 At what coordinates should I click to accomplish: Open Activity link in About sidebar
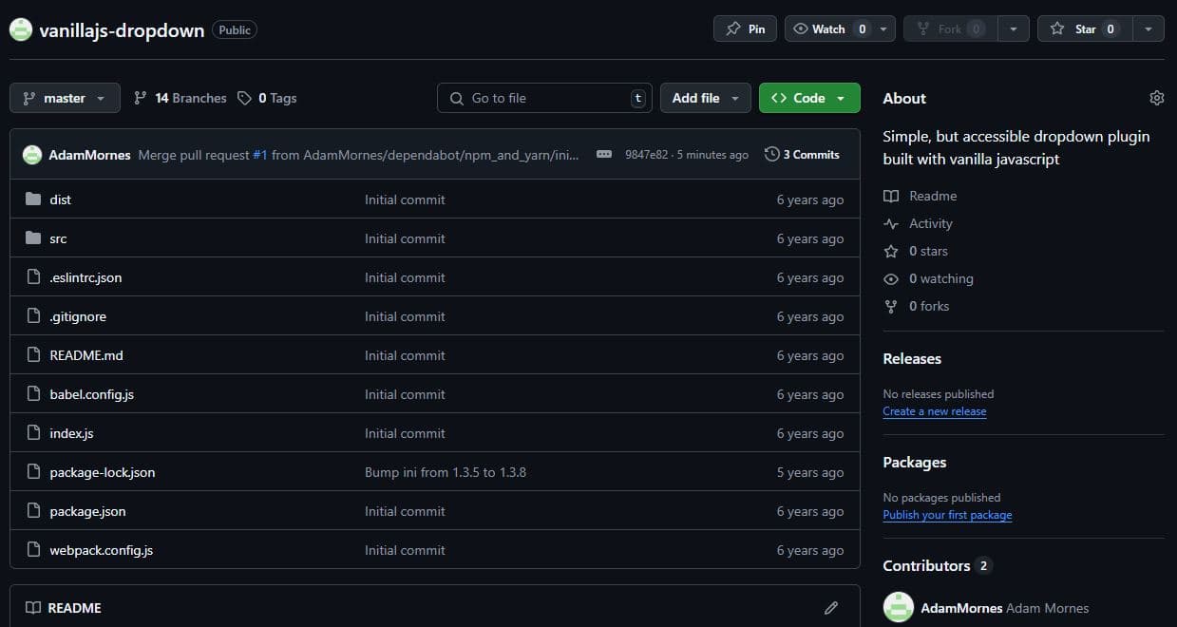[918, 223]
